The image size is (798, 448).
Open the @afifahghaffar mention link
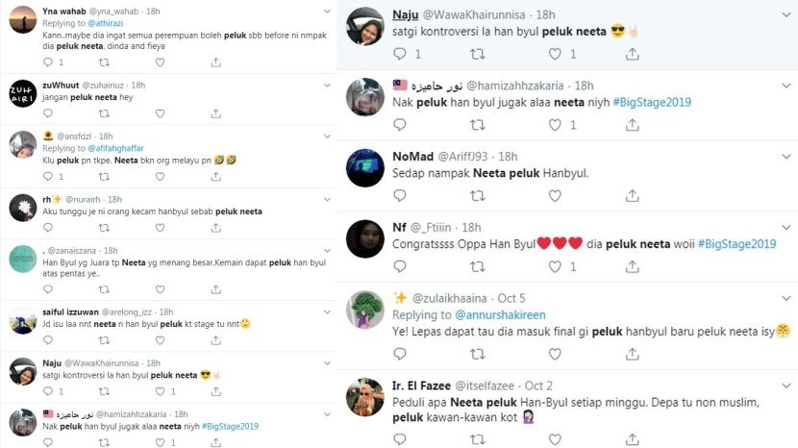tap(115, 148)
